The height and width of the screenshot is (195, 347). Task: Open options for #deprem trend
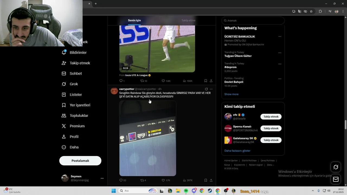280,64
